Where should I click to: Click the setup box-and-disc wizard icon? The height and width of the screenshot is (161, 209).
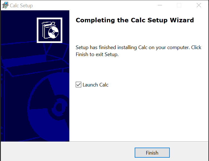(49, 30)
